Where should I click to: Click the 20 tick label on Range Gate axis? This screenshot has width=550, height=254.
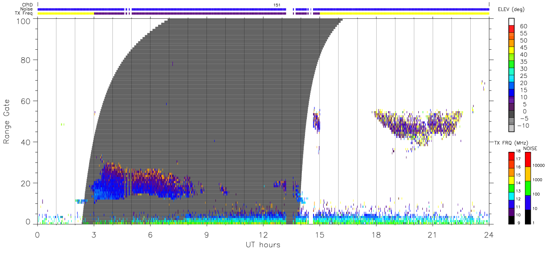[x=26, y=183]
